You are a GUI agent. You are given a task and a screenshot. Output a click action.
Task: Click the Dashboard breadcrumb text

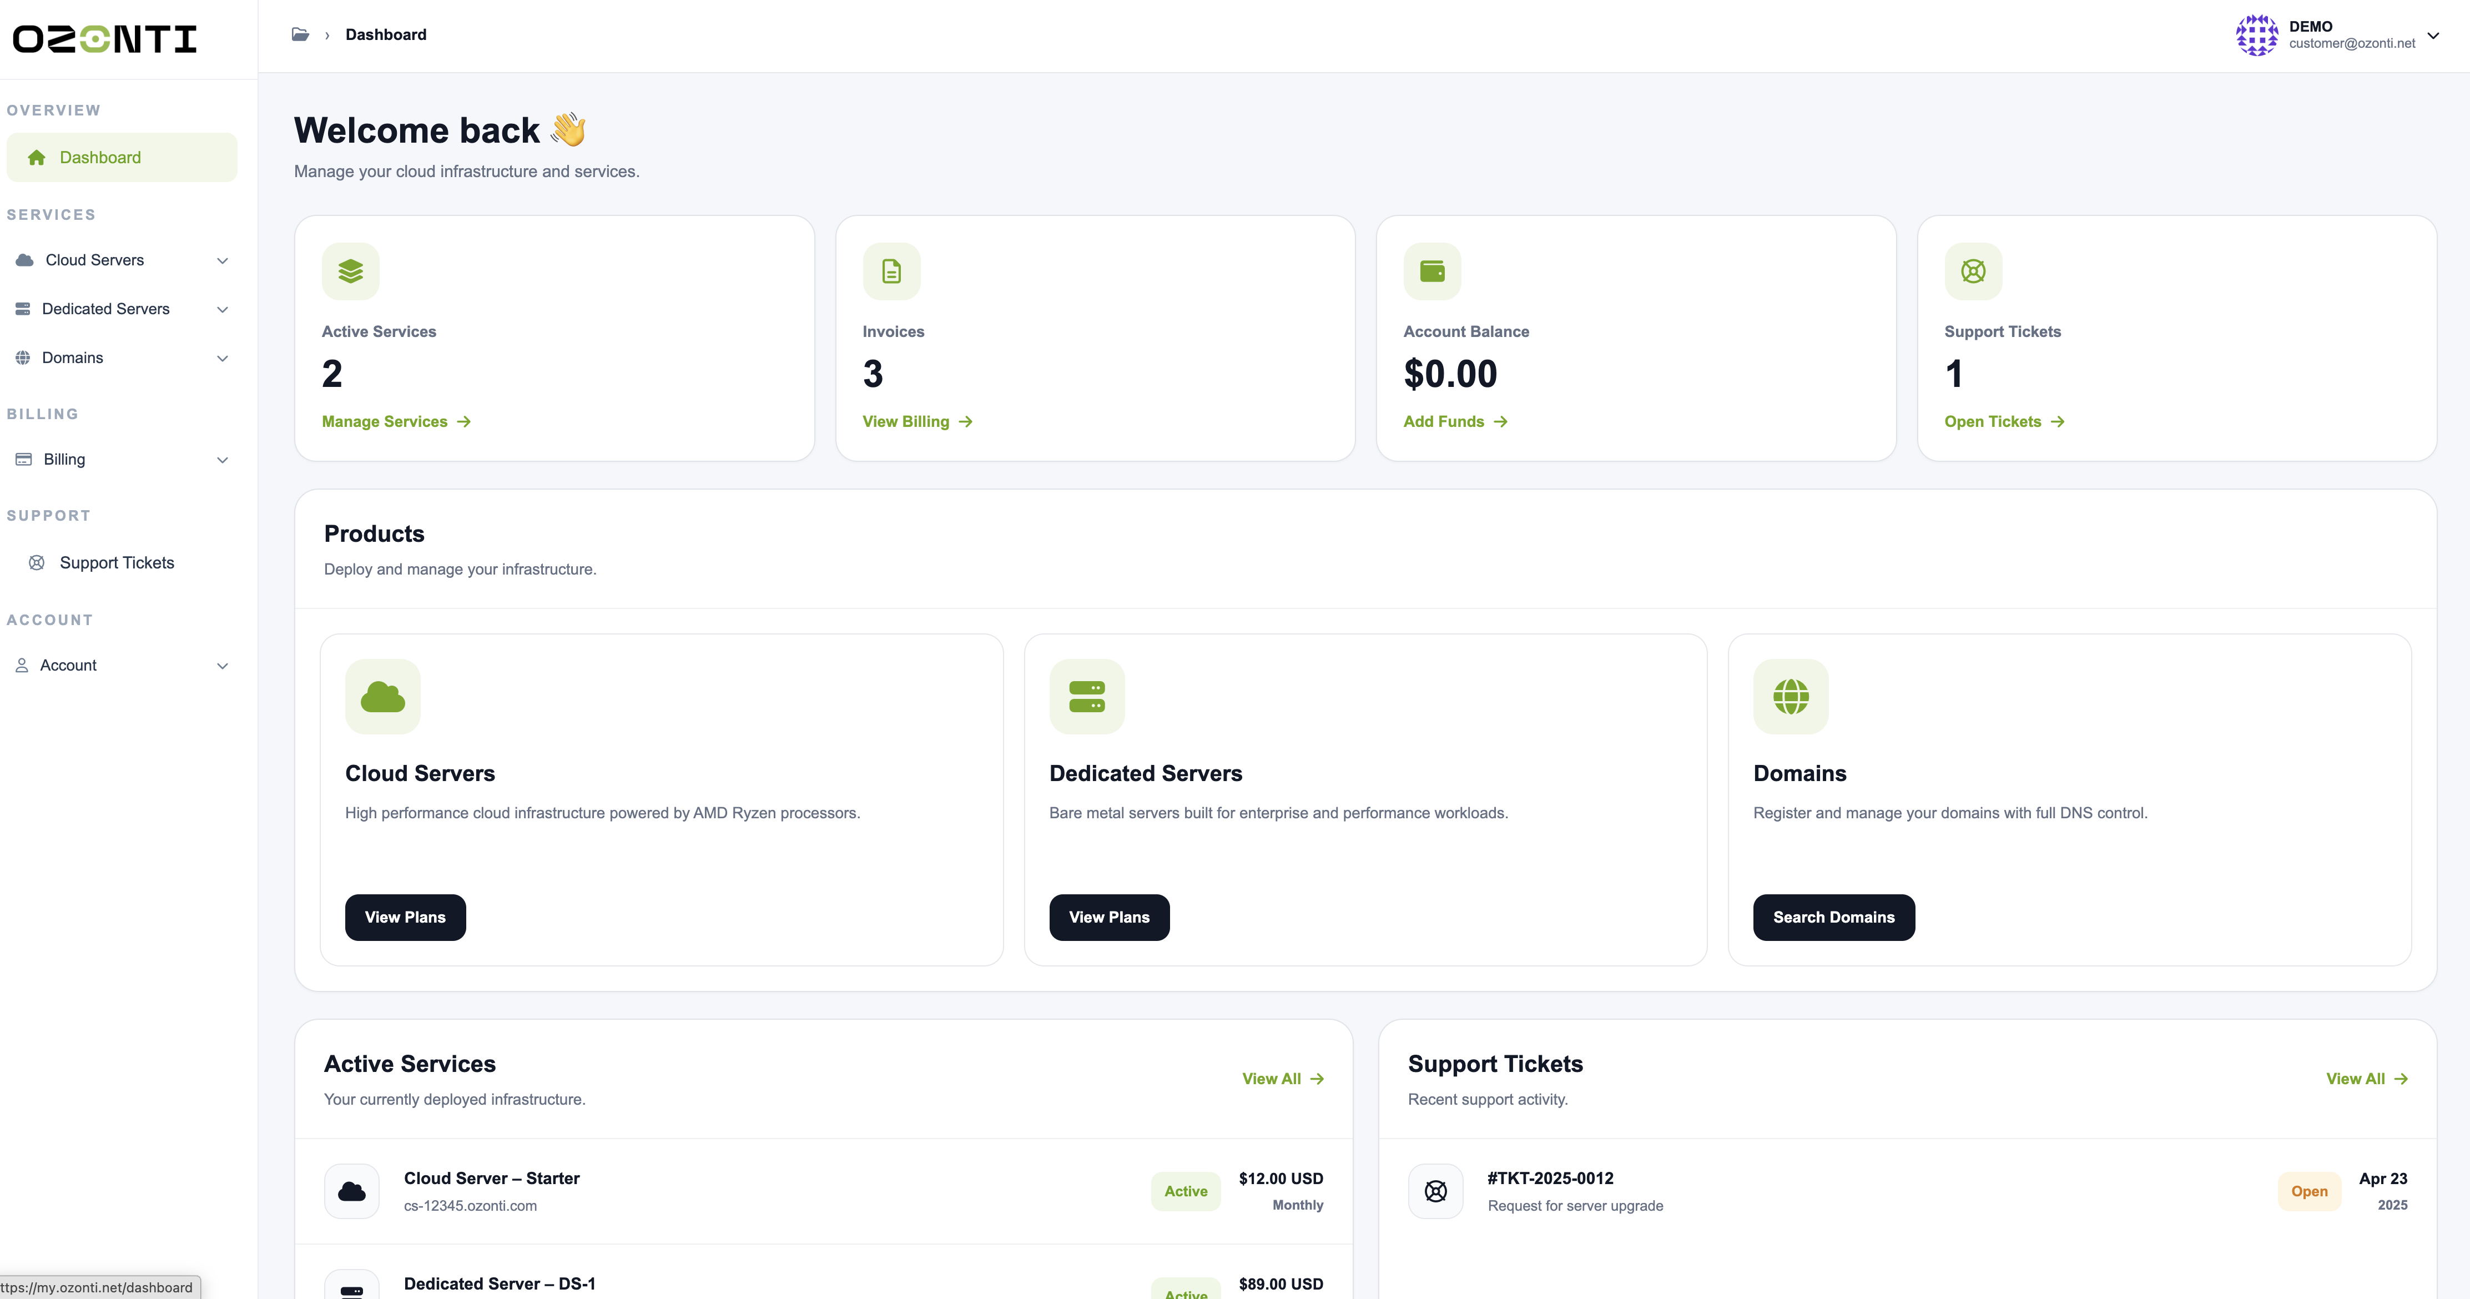tap(385, 34)
